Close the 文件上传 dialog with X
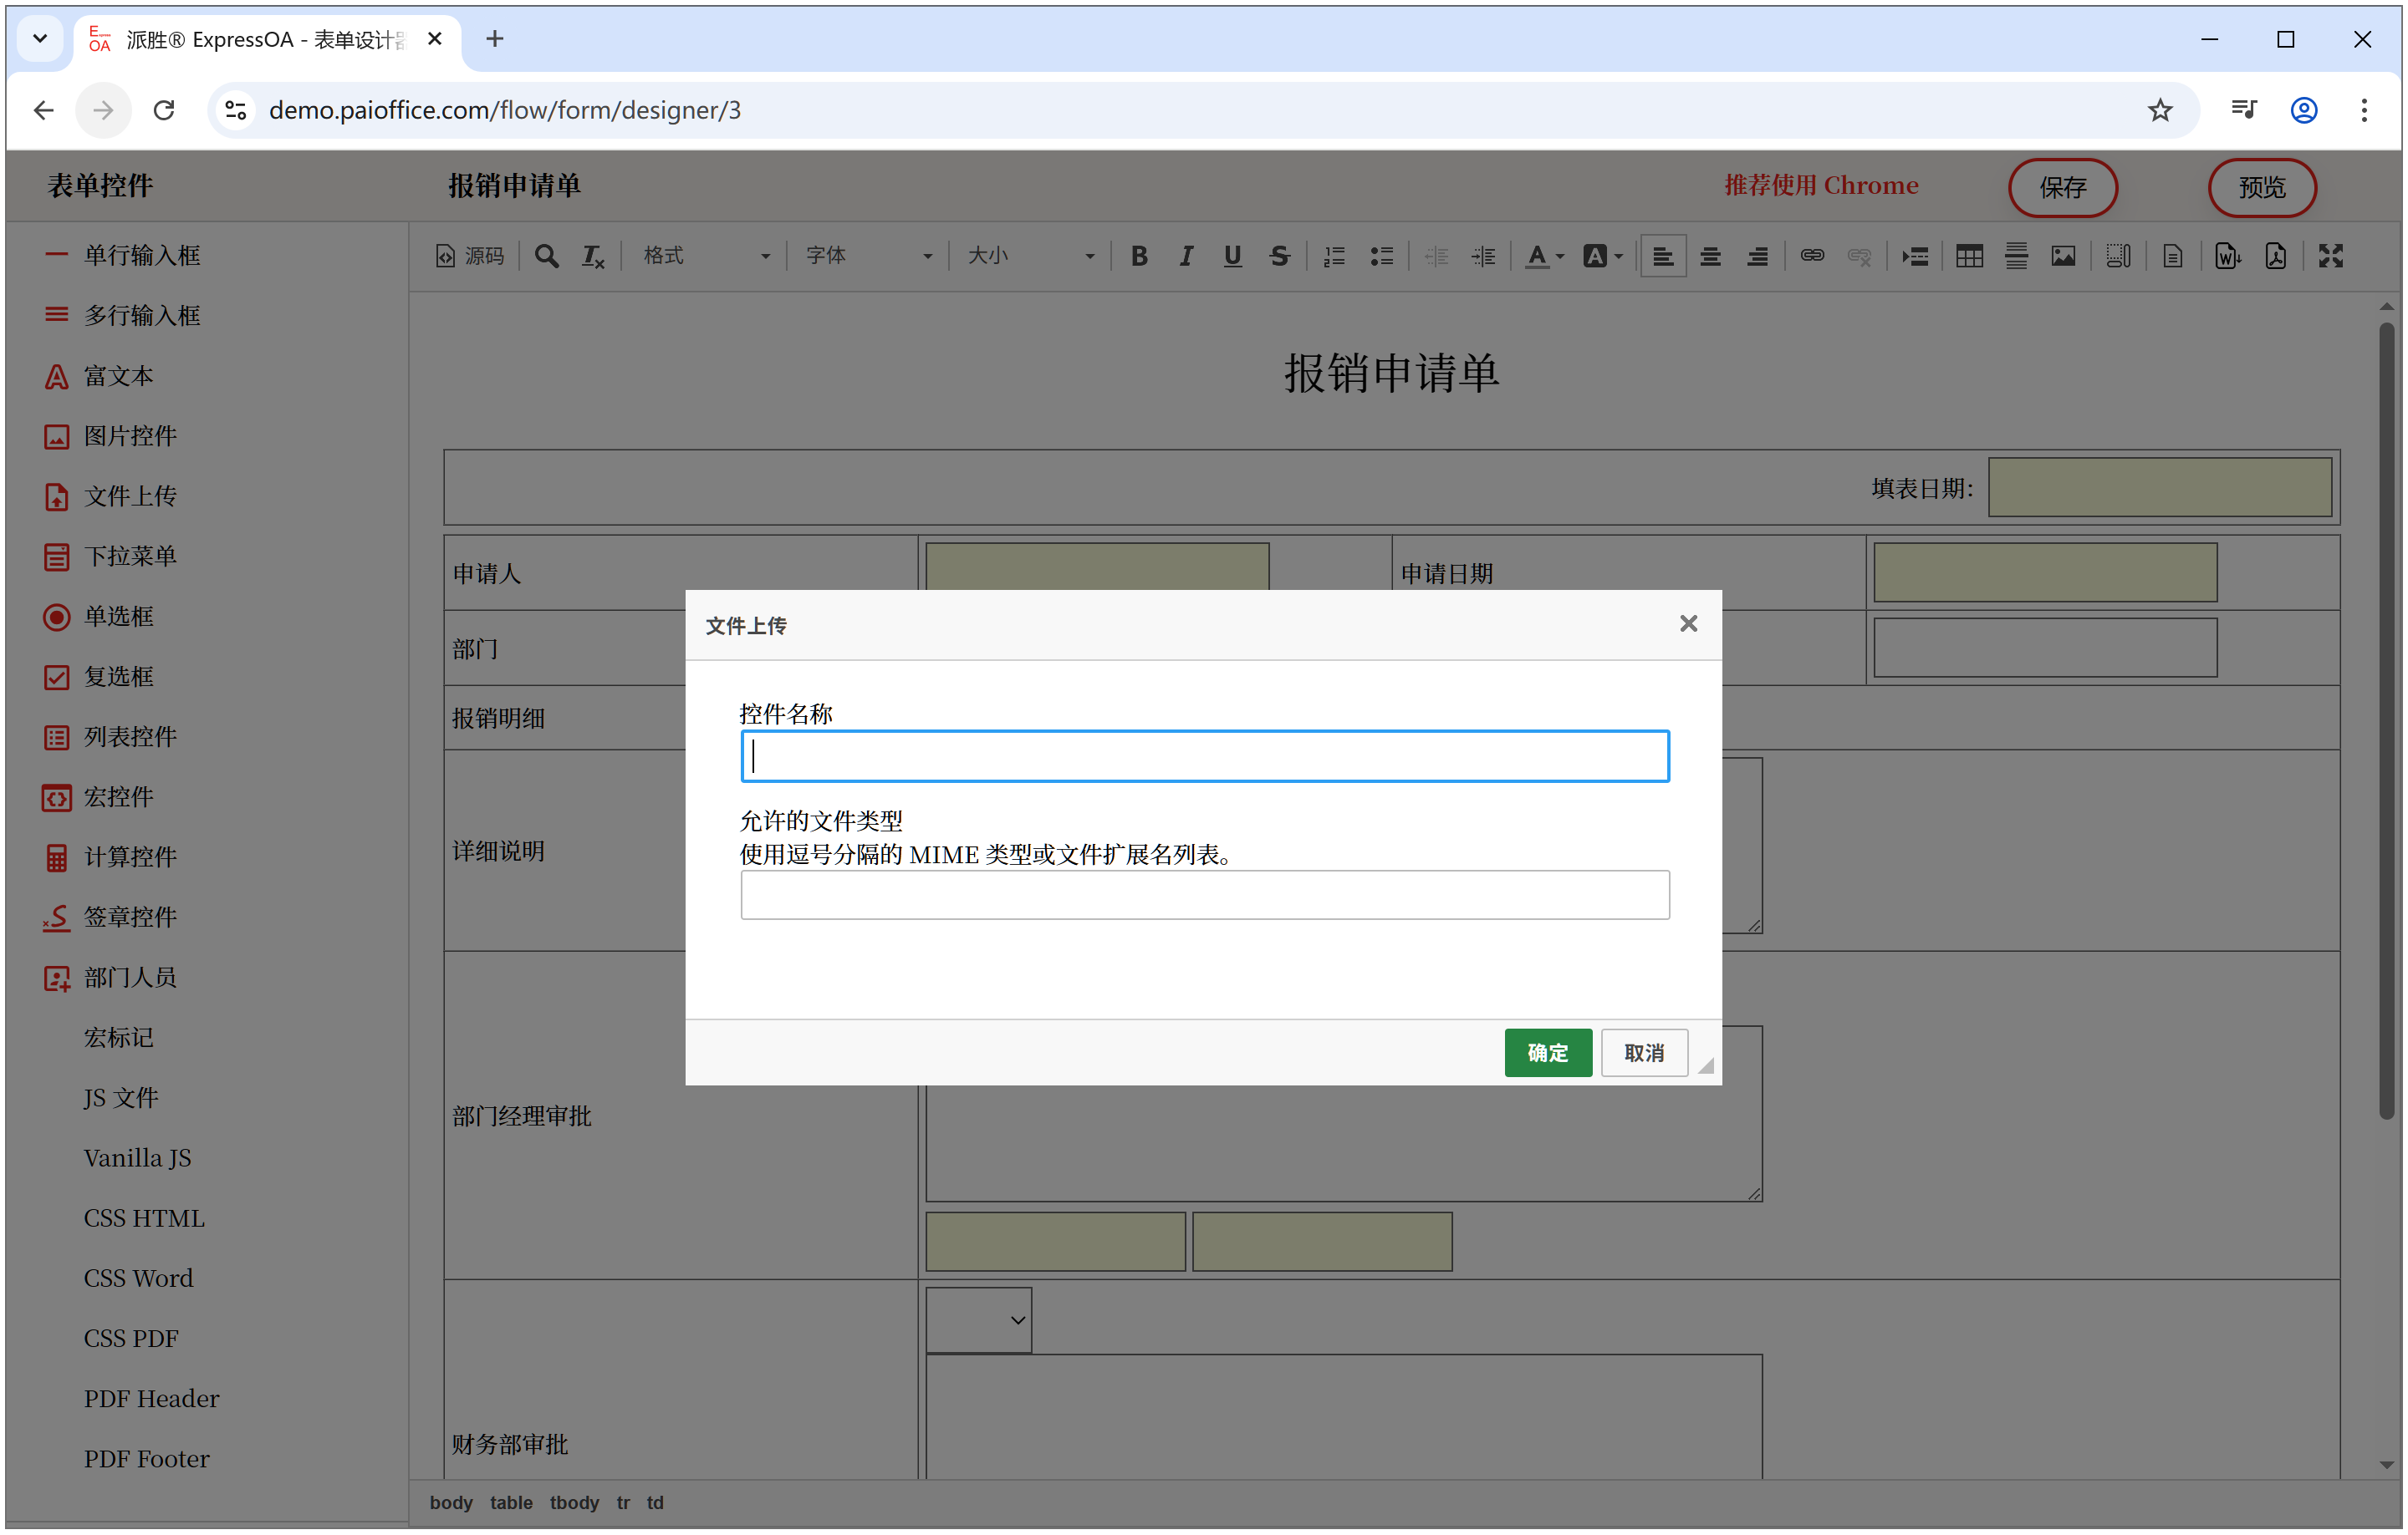Image resolution: width=2408 pixels, height=1535 pixels. [x=1688, y=623]
